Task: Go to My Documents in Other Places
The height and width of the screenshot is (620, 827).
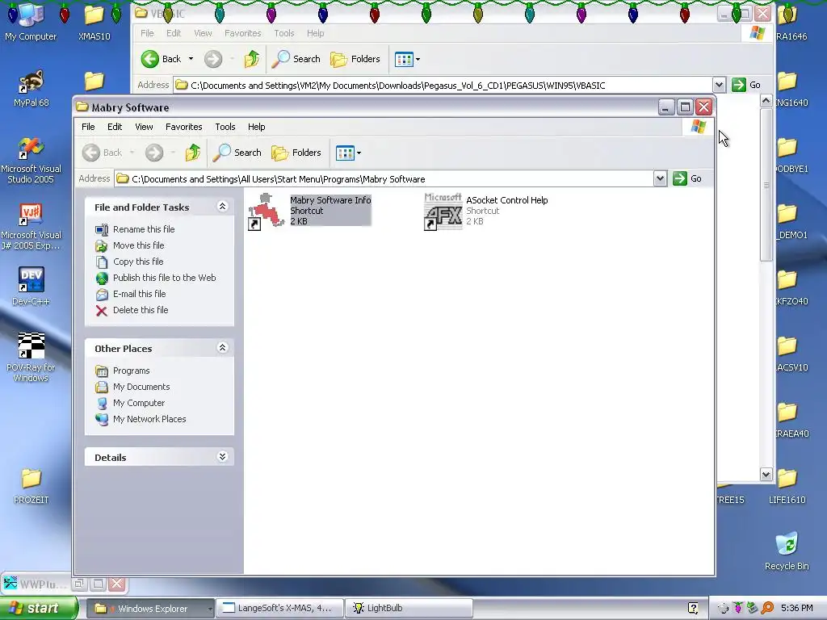Action: 141,387
